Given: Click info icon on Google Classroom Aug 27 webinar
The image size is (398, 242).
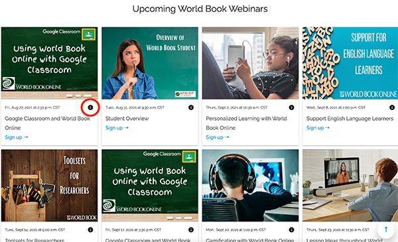Looking at the screenshot, I should pos(90,107).
